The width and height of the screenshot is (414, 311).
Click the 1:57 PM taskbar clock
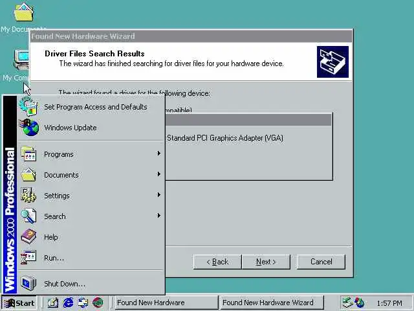[x=389, y=303]
